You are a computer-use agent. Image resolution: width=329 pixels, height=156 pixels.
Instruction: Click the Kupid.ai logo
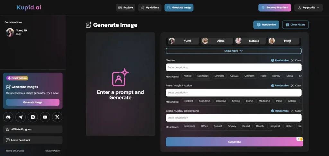[x=29, y=8]
